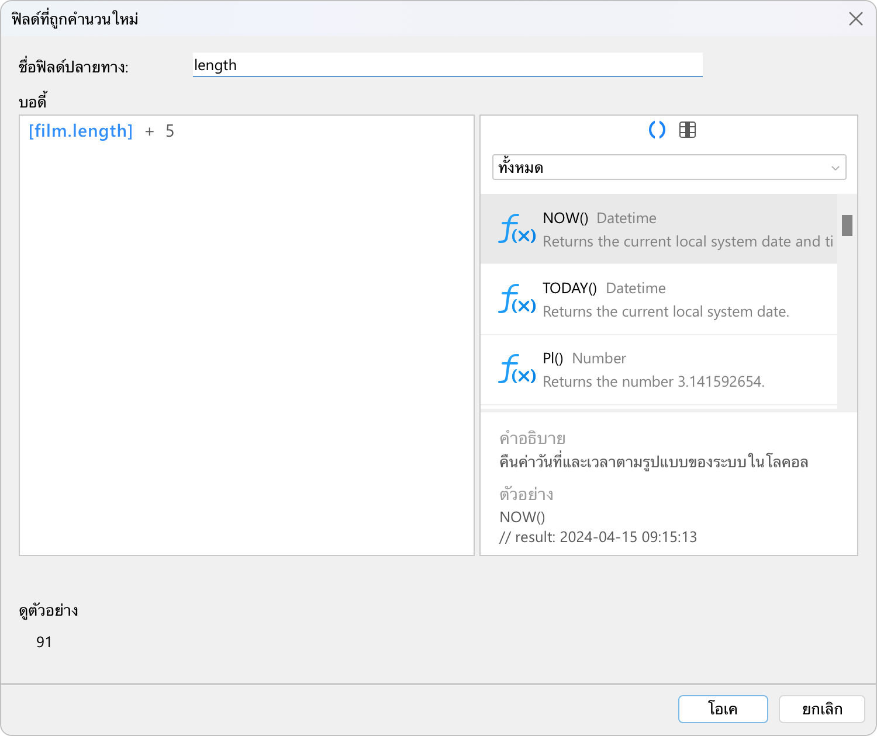Switch to the fields table icon
The image size is (877, 736).
[688, 130]
